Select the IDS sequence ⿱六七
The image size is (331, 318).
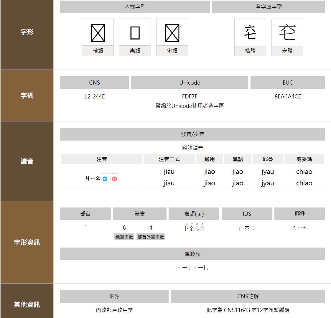(x=247, y=228)
